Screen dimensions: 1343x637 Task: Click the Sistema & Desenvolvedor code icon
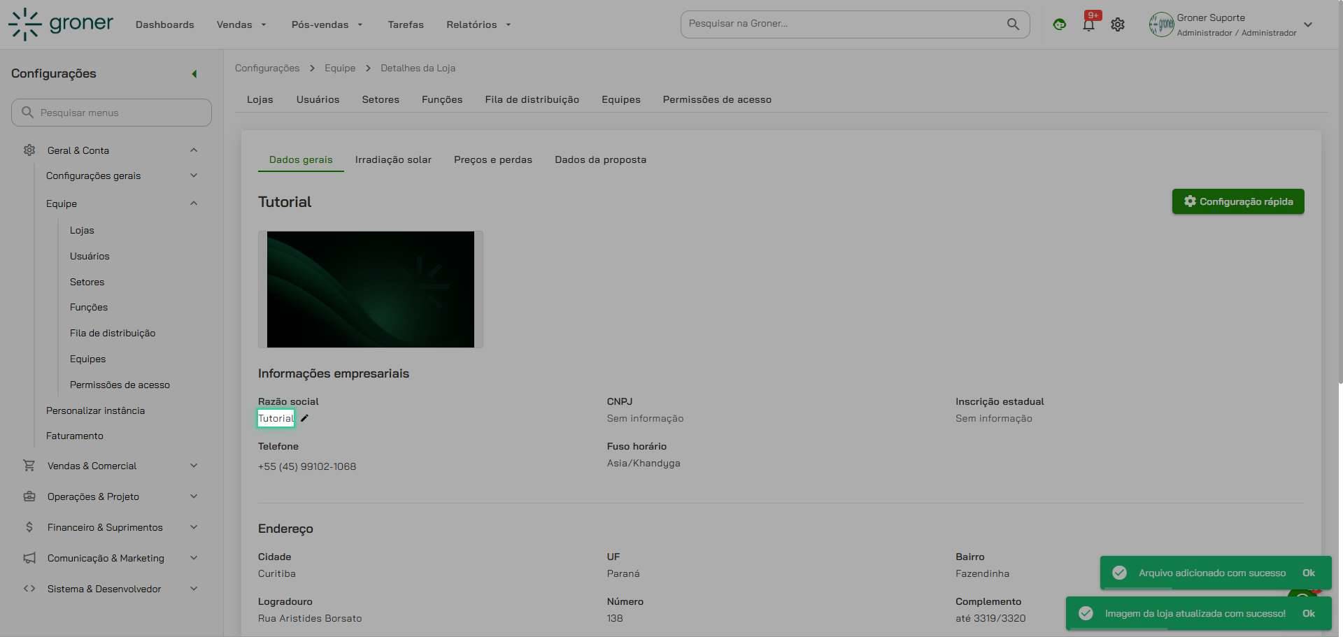pos(29,589)
